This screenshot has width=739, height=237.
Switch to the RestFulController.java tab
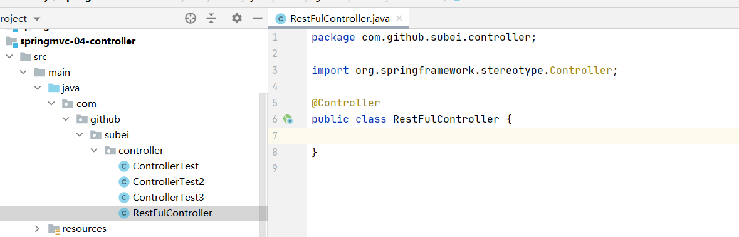340,19
